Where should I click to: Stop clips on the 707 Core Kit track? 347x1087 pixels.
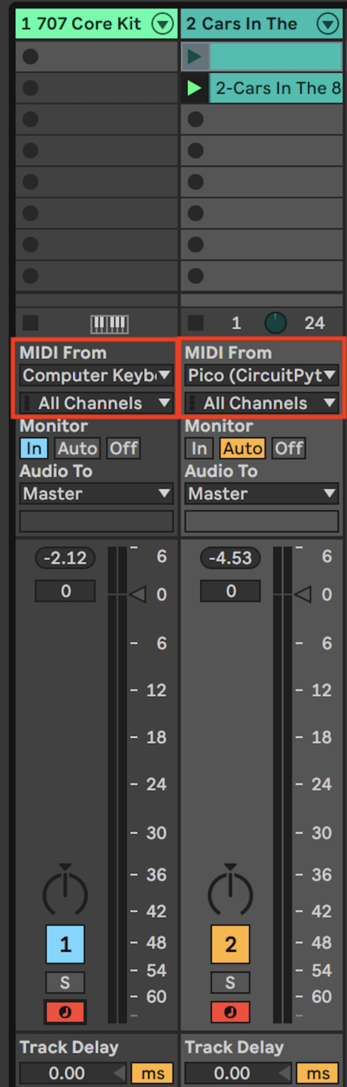[30, 323]
